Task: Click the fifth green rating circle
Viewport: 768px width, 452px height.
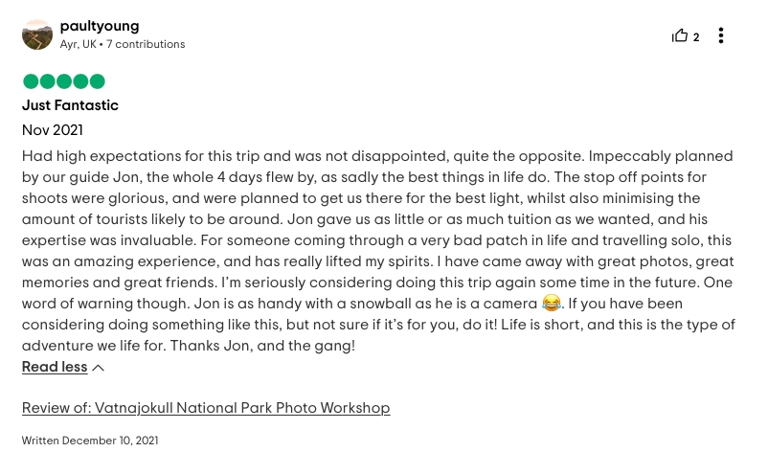Action: [x=97, y=81]
